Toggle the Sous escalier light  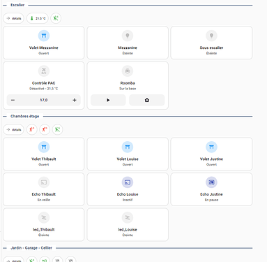tap(211, 36)
